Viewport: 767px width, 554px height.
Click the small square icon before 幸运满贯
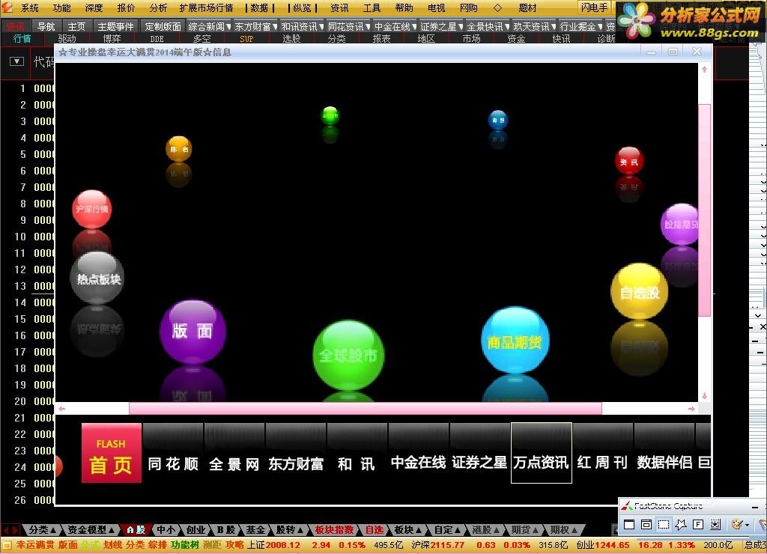[x=7, y=545]
